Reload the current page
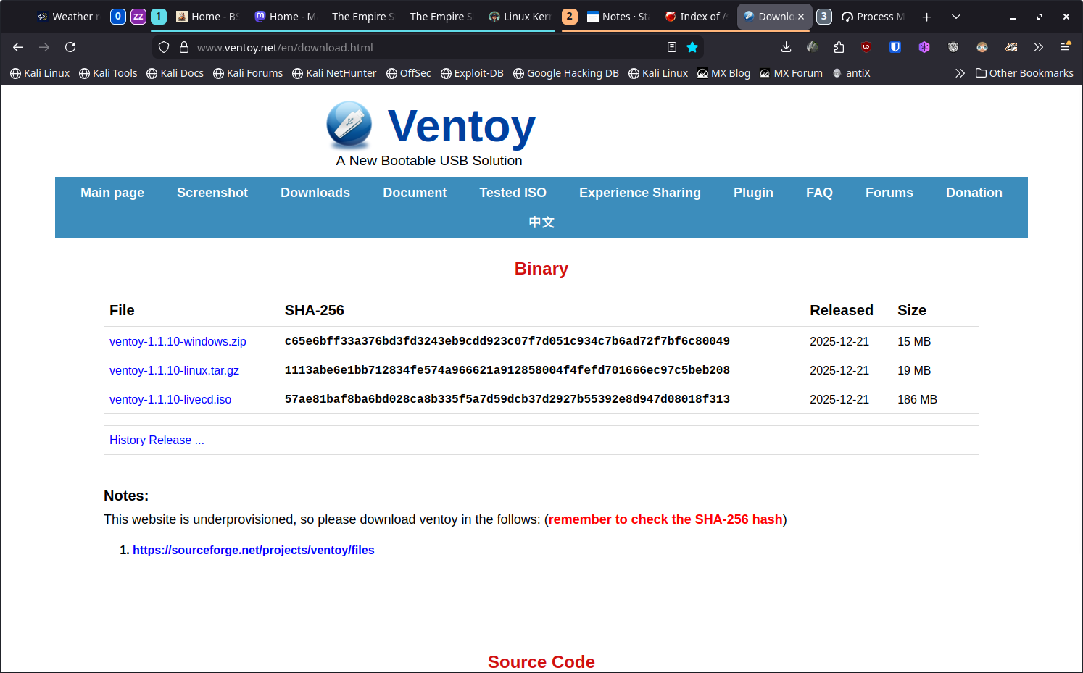 point(70,47)
